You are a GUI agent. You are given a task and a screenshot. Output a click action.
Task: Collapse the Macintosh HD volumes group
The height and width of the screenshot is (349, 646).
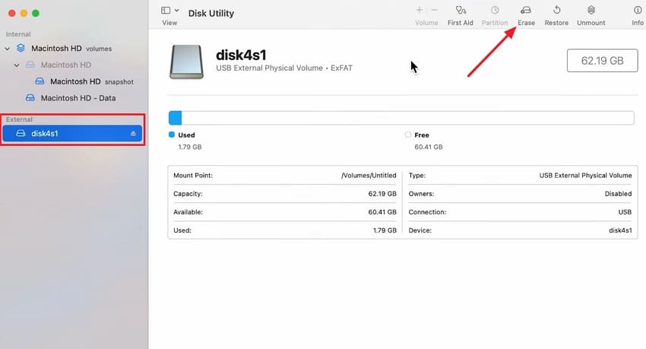tap(8, 49)
